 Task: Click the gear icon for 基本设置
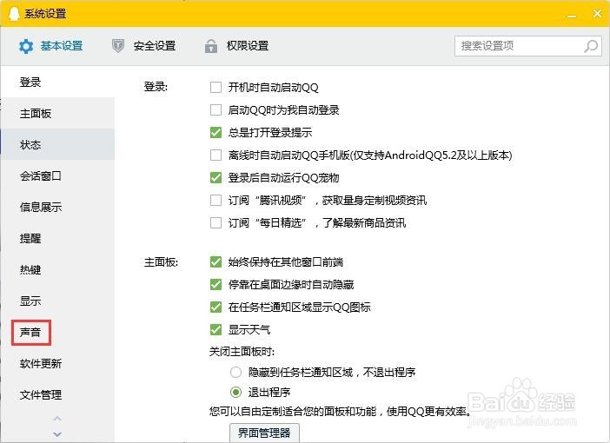point(26,46)
